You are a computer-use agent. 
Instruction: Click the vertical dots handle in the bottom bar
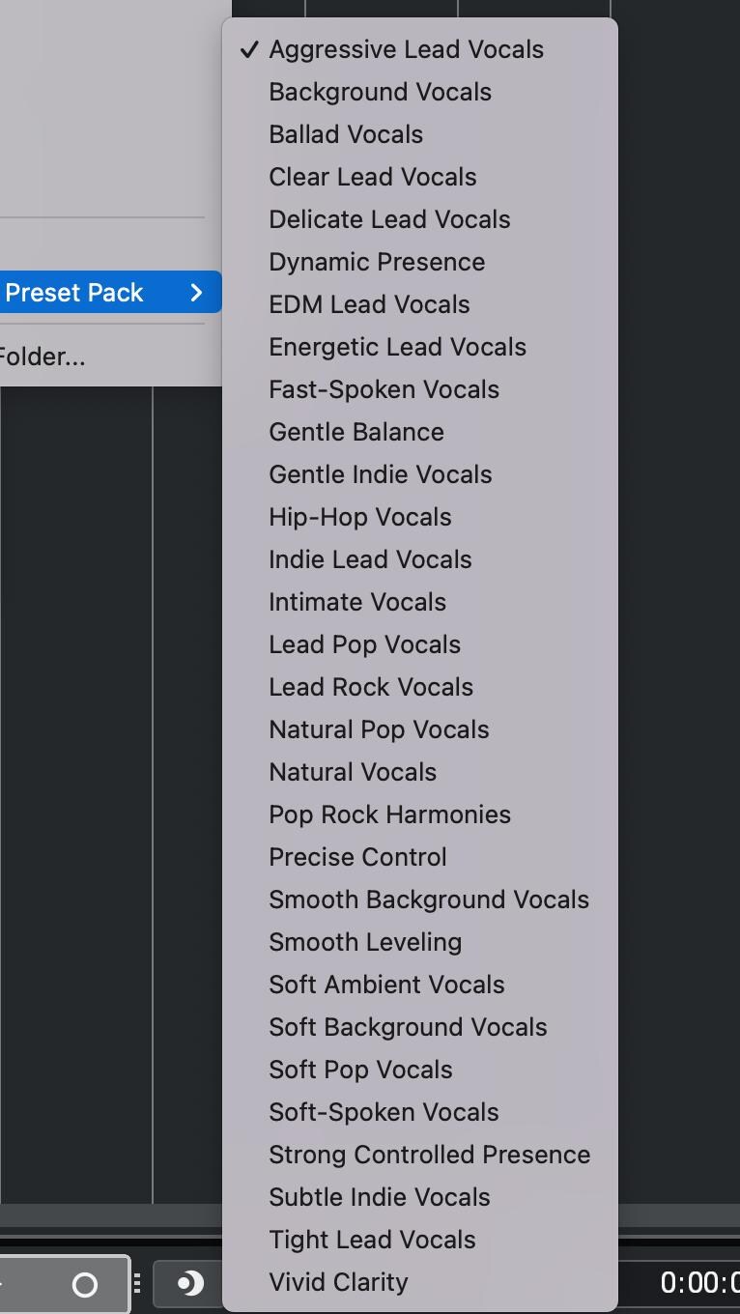(137, 1283)
